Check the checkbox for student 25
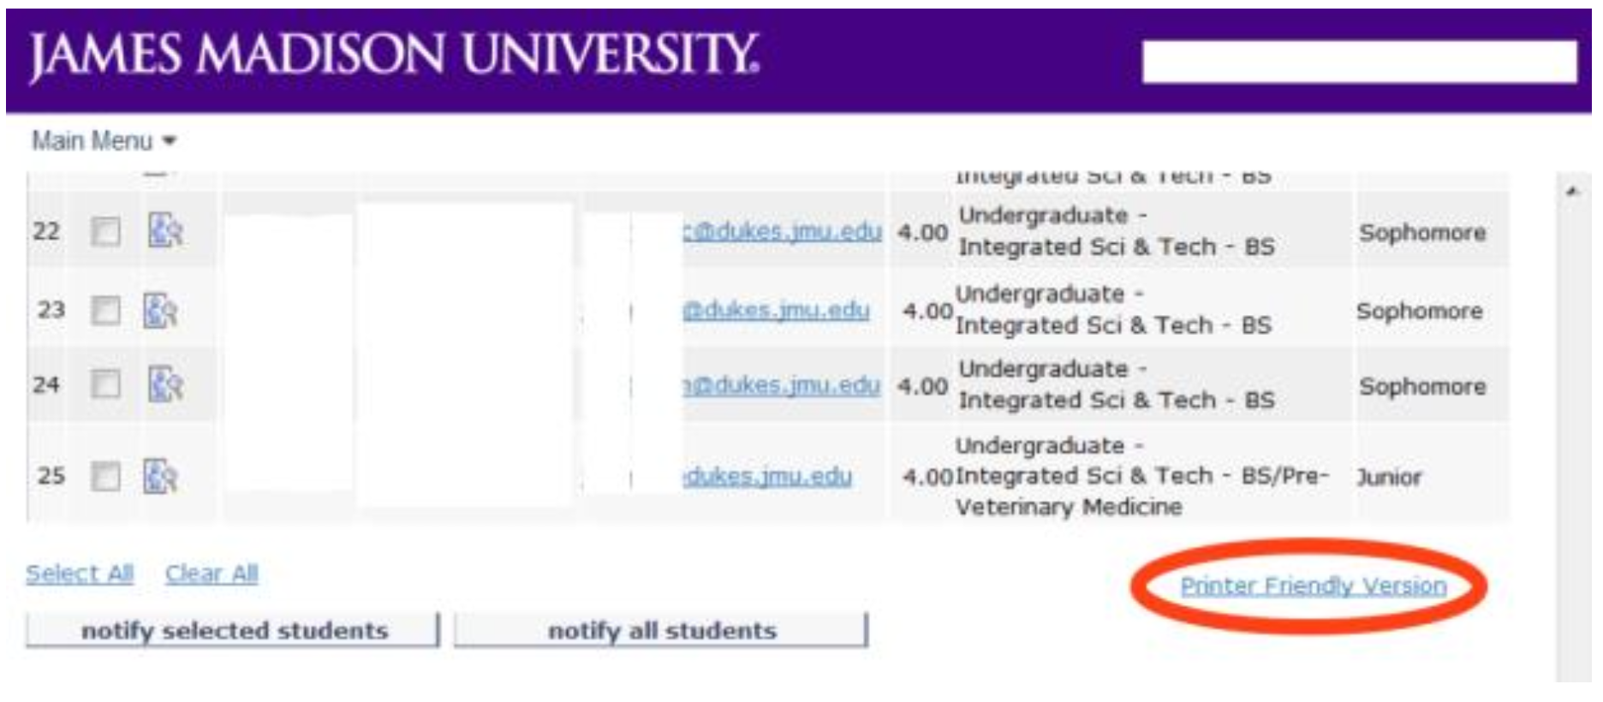 105,476
